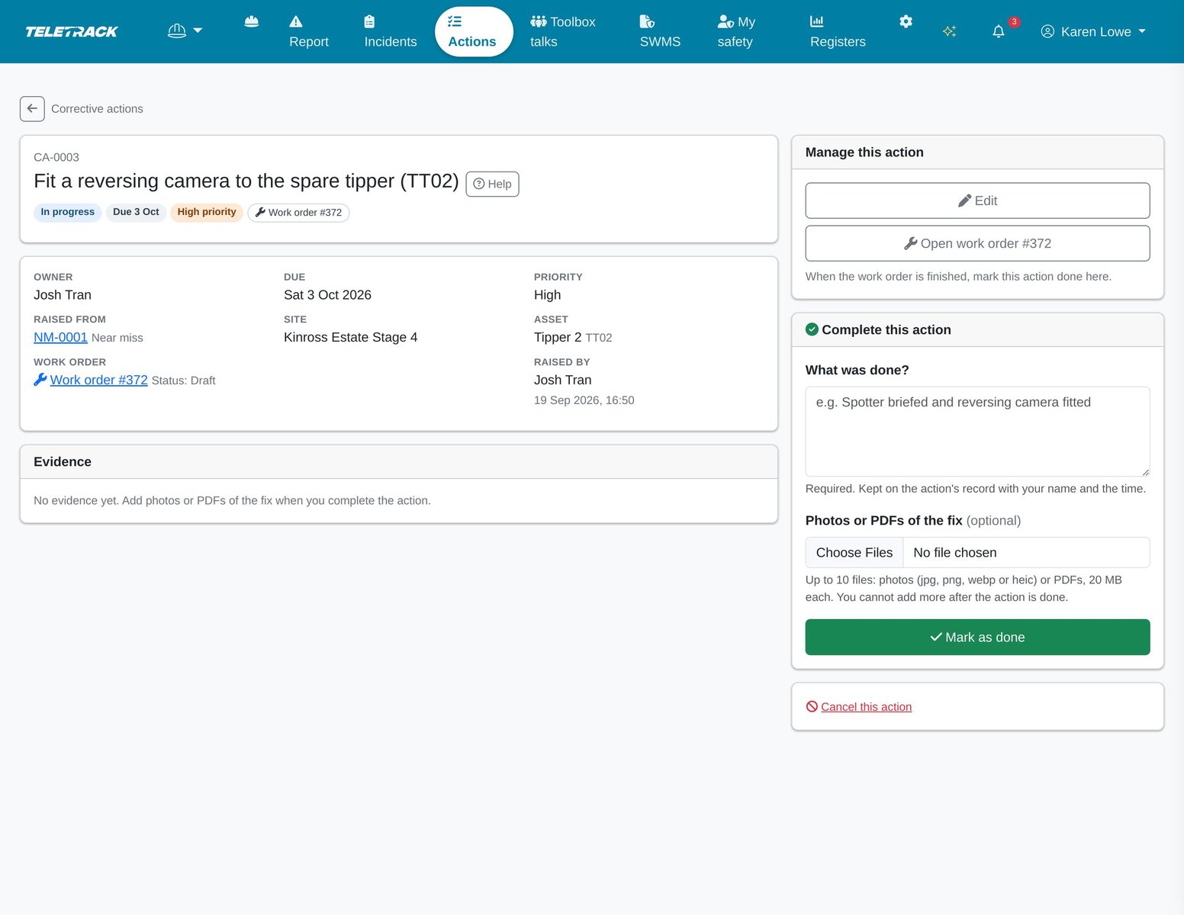This screenshot has width=1184, height=915.
Task: Mark the action as done
Action: (x=977, y=637)
